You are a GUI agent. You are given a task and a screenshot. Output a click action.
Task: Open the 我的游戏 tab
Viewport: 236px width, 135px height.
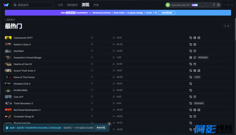72,5
